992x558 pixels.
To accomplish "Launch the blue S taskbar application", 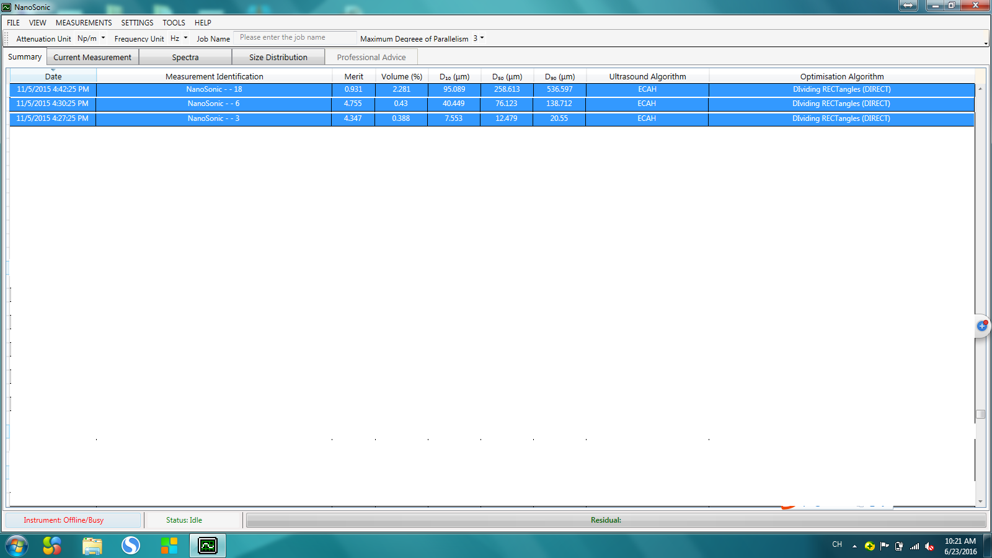I will pos(130,546).
